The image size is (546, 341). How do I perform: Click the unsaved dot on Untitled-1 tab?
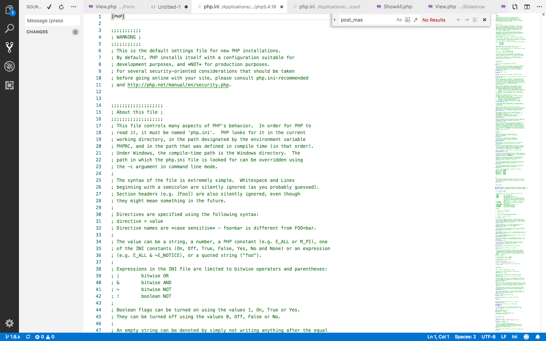click(x=186, y=7)
